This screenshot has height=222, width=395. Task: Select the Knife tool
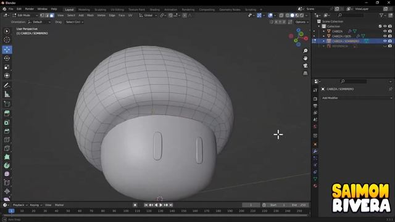click(7, 148)
